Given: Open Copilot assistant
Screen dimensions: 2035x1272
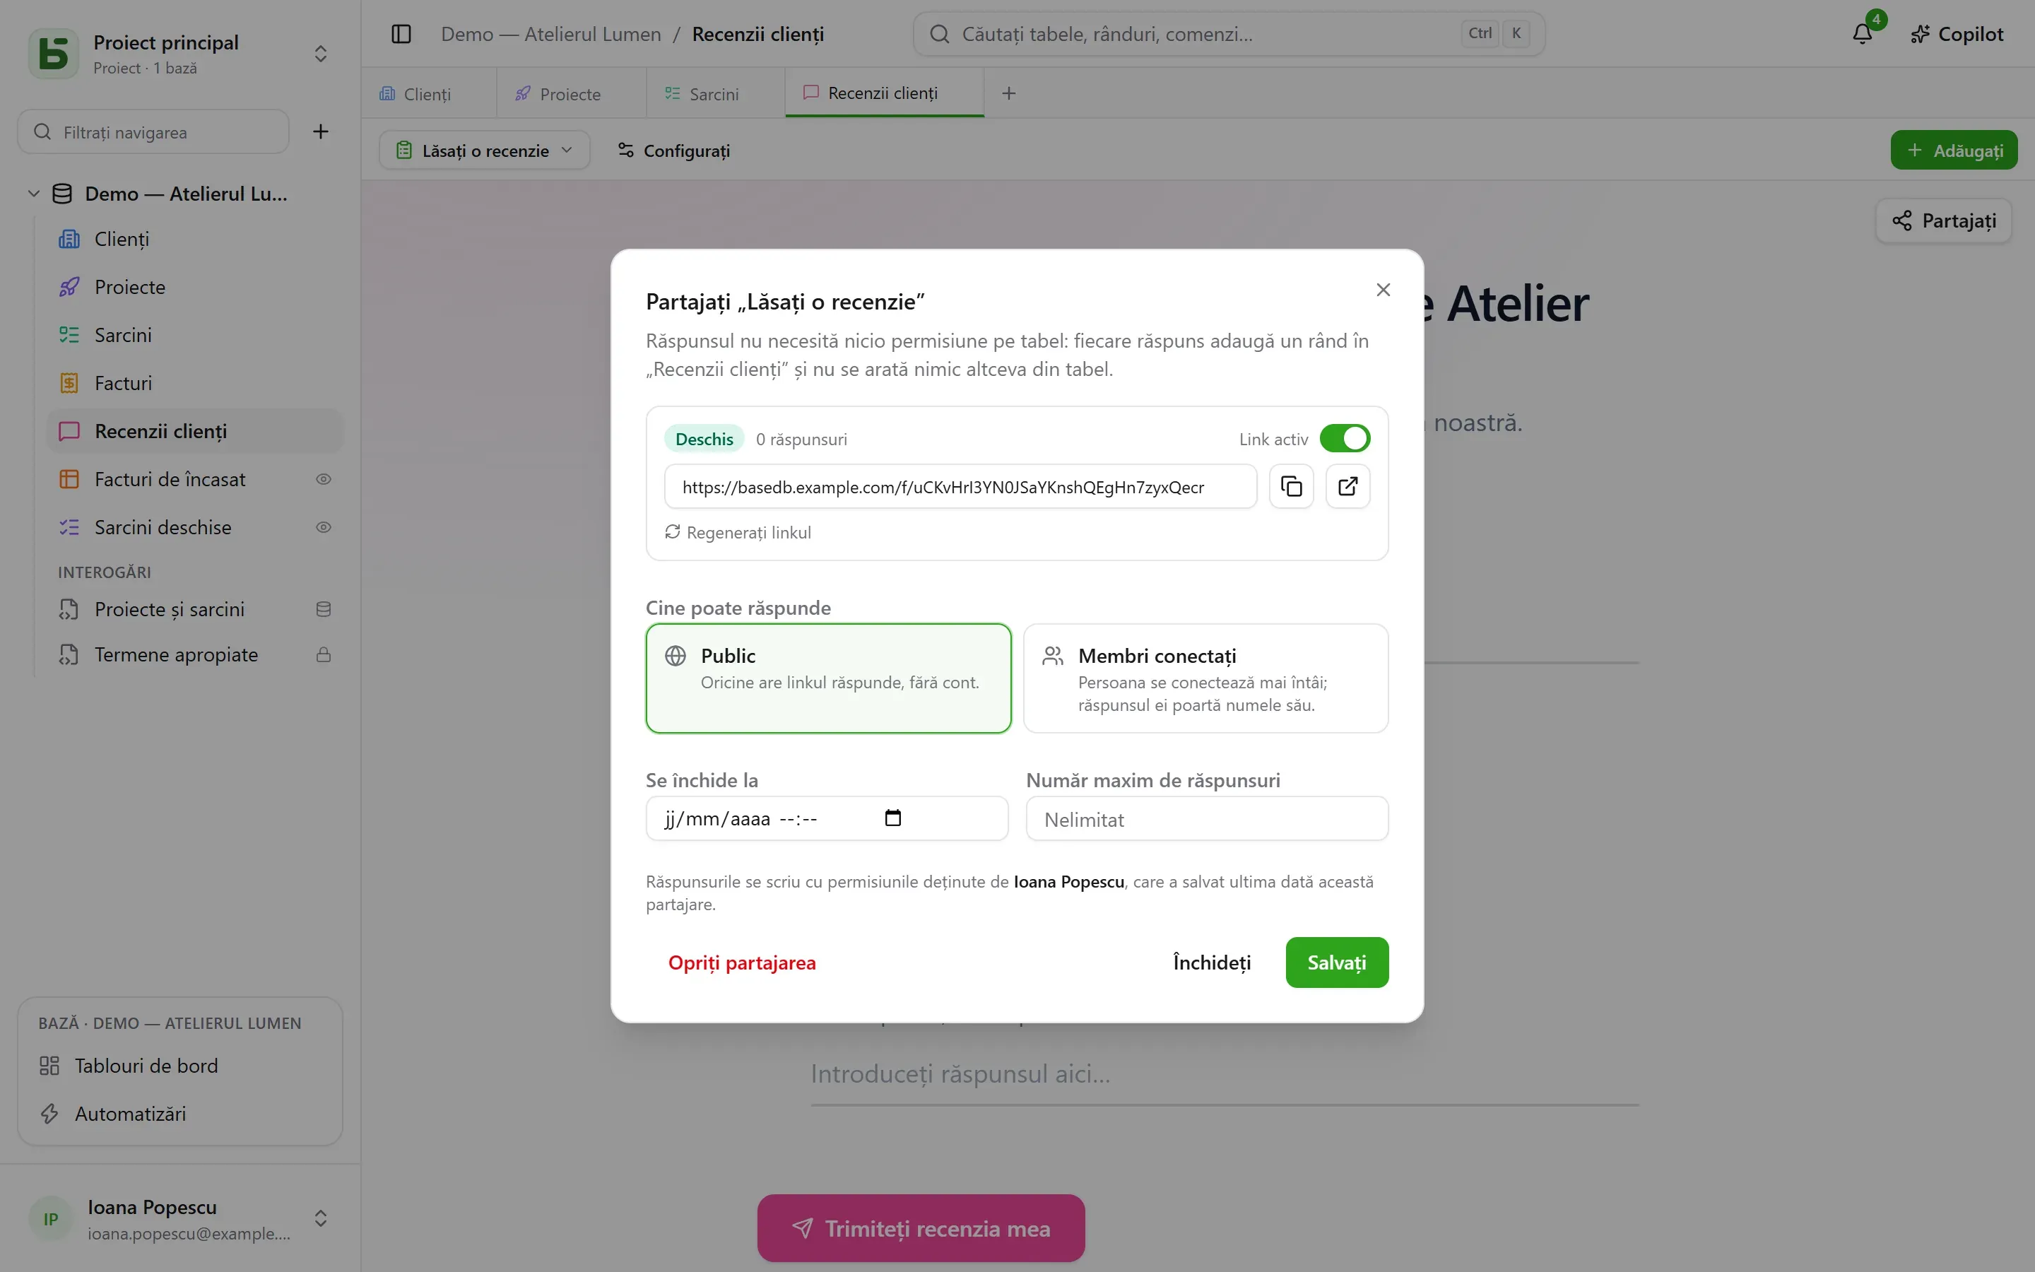Looking at the screenshot, I should (1956, 34).
